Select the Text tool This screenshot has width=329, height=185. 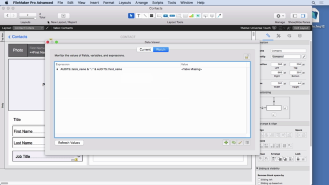138,16
